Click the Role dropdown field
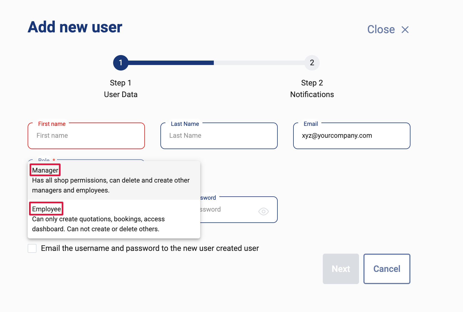Viewport: 463px width, 312px height. tap(86, 160)
